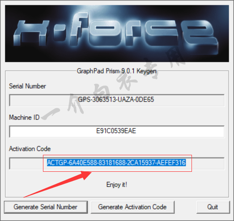234x221 pixels.
Task: Click the GraphPad Prism 9.0.1 Keygen title
Action: coord(116,71)
